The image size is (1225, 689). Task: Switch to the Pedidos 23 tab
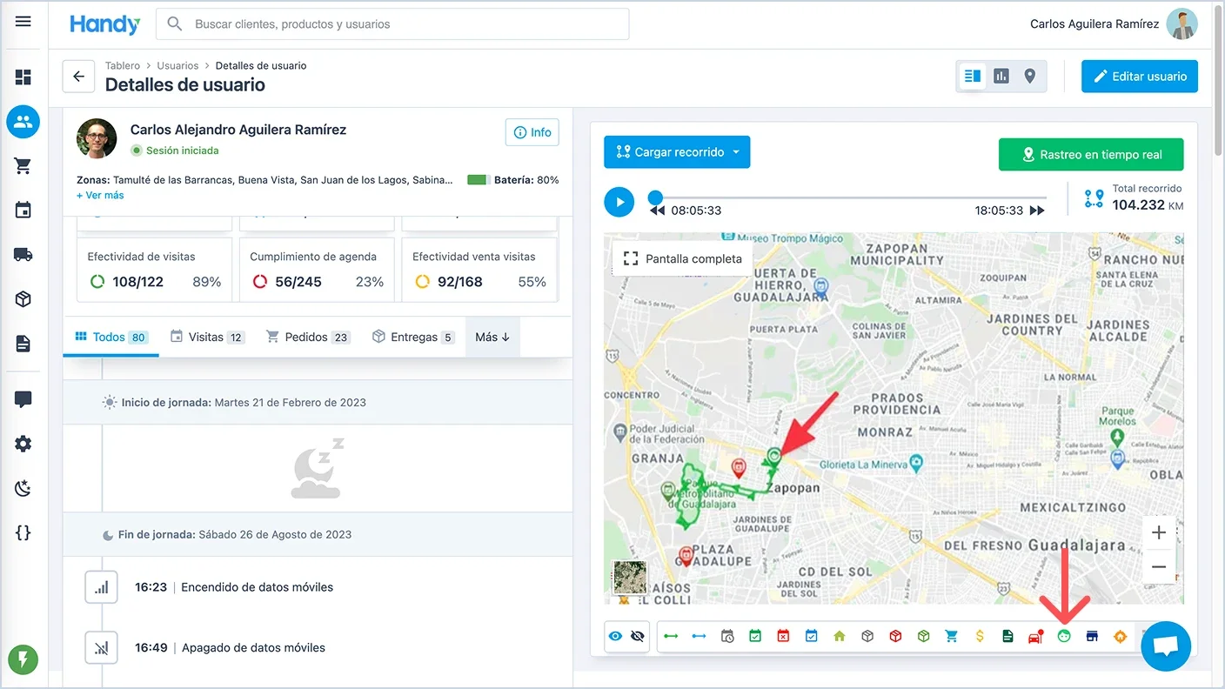click(x=307, y=336)
